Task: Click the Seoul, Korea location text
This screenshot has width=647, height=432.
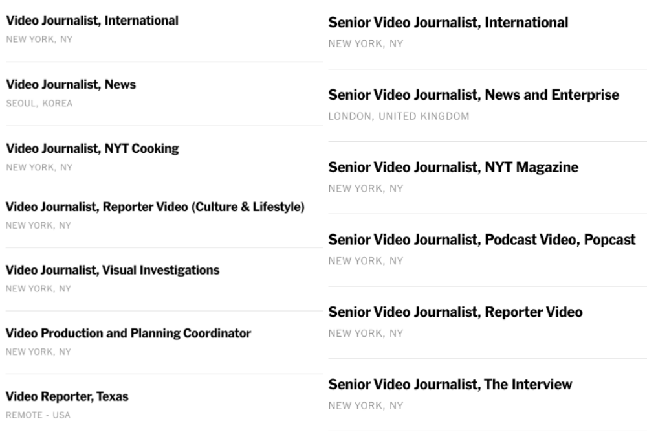Action: [39, 103]
